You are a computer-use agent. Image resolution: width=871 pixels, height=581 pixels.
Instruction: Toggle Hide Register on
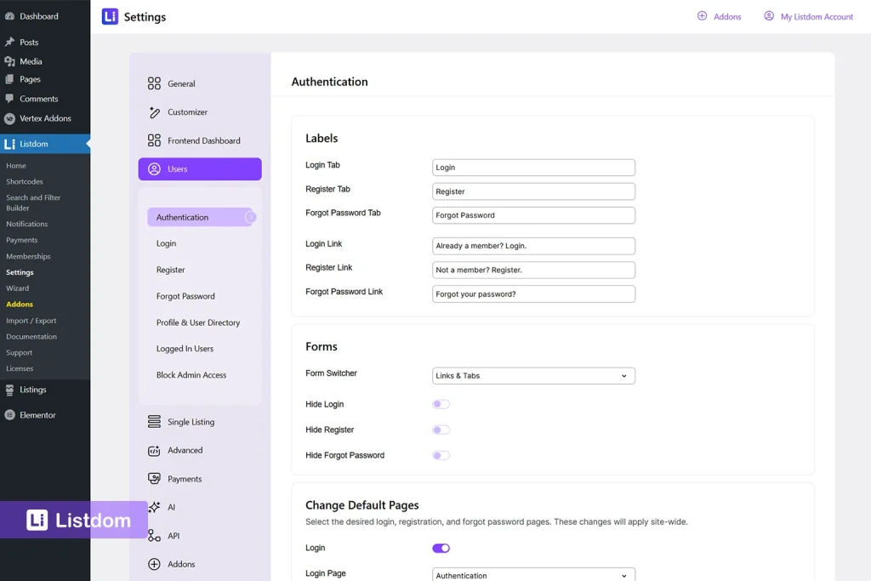(441, 430)
